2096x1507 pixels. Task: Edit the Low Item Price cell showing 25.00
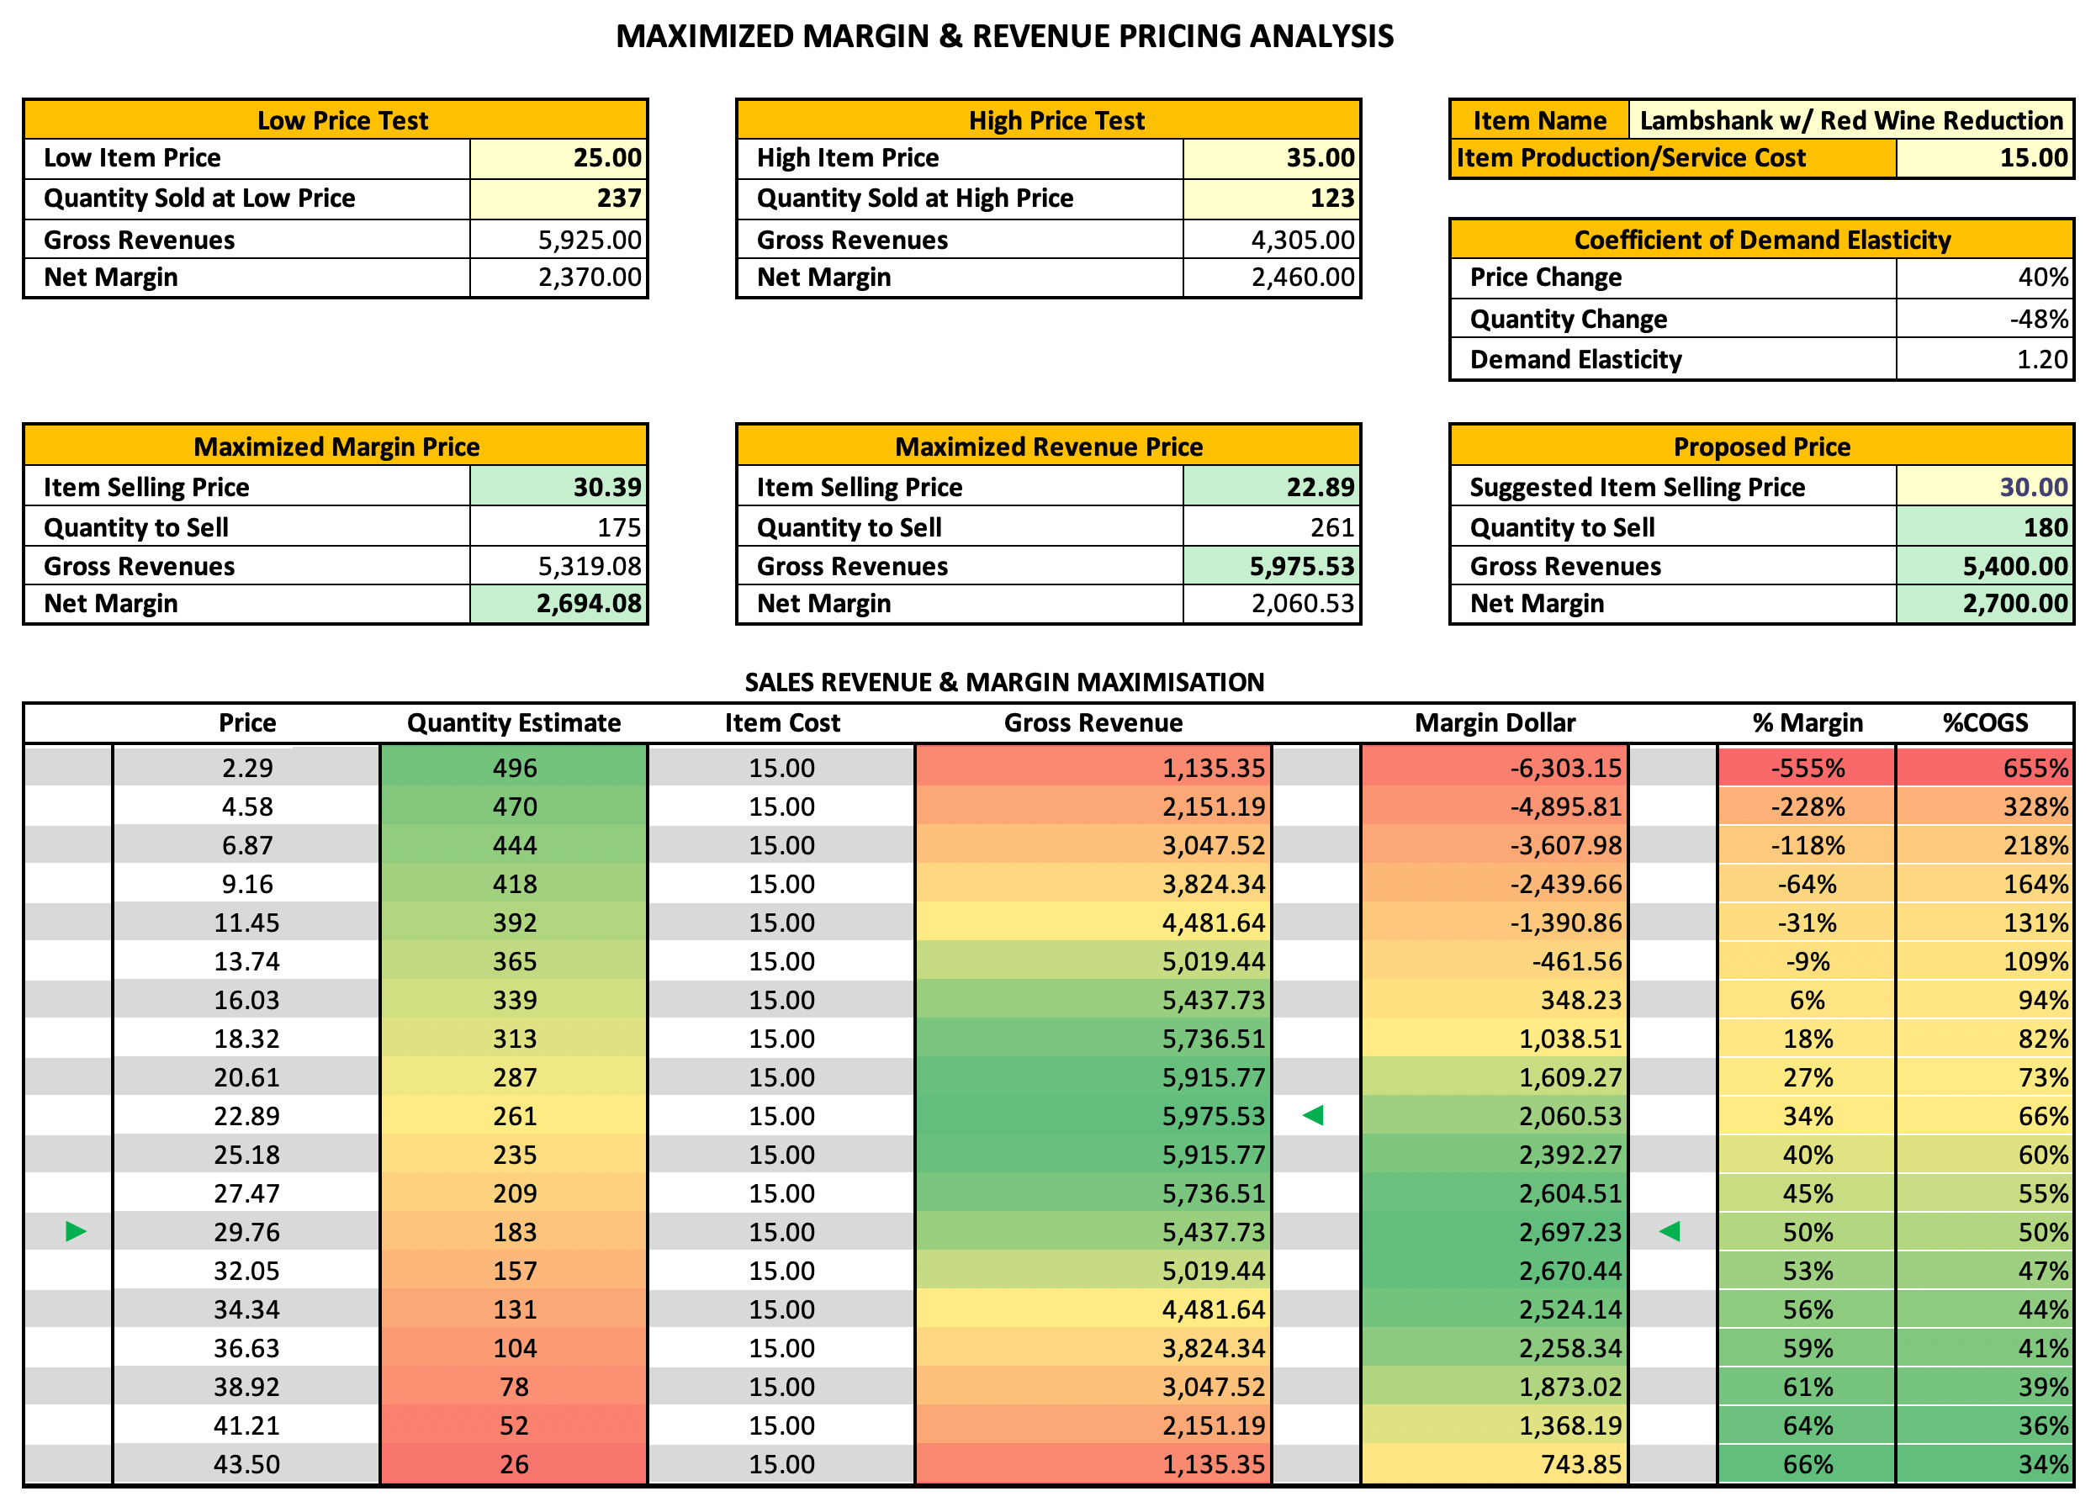click(559, 157)
